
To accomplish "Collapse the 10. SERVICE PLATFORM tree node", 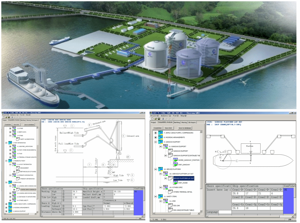I will (155, 169).
